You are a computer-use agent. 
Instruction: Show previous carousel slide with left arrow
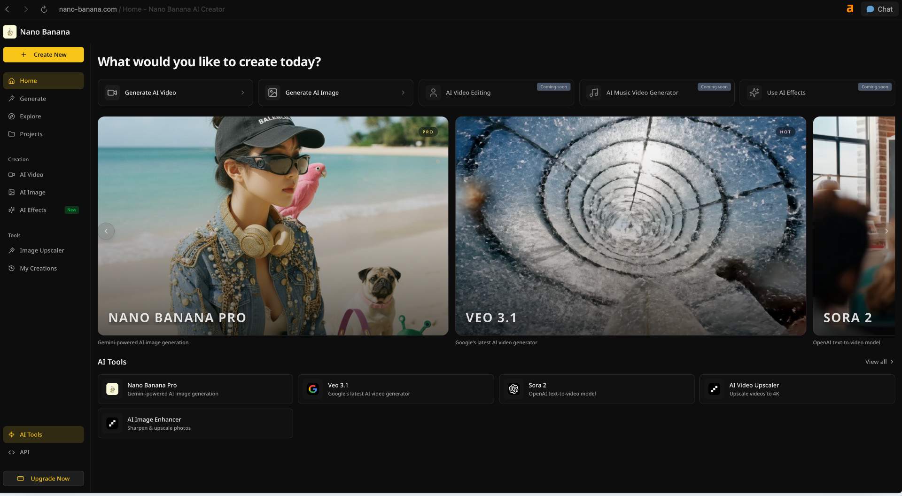point(106,231)
